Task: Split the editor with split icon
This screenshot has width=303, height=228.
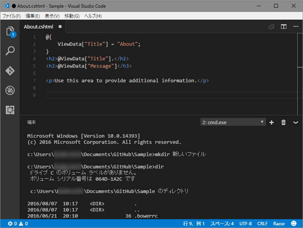Action: pos(283,27)
